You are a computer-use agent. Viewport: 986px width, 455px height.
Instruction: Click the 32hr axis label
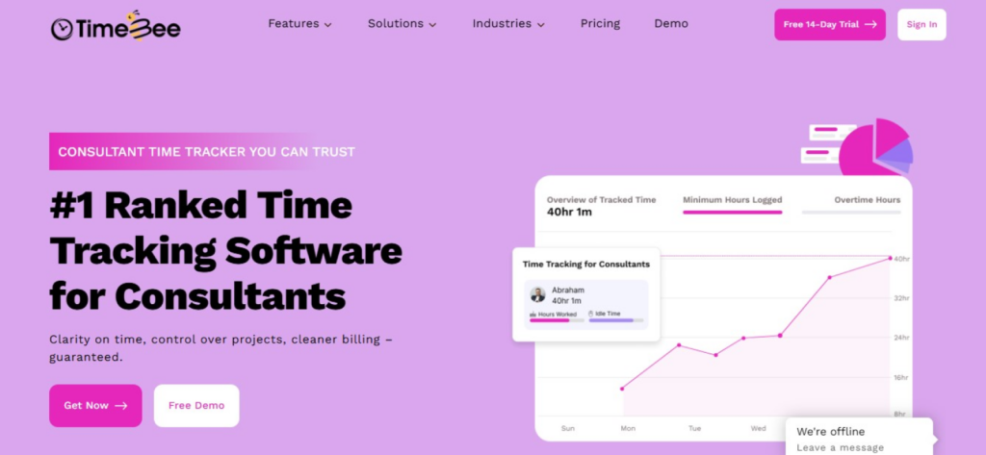[x=901, y=298]
